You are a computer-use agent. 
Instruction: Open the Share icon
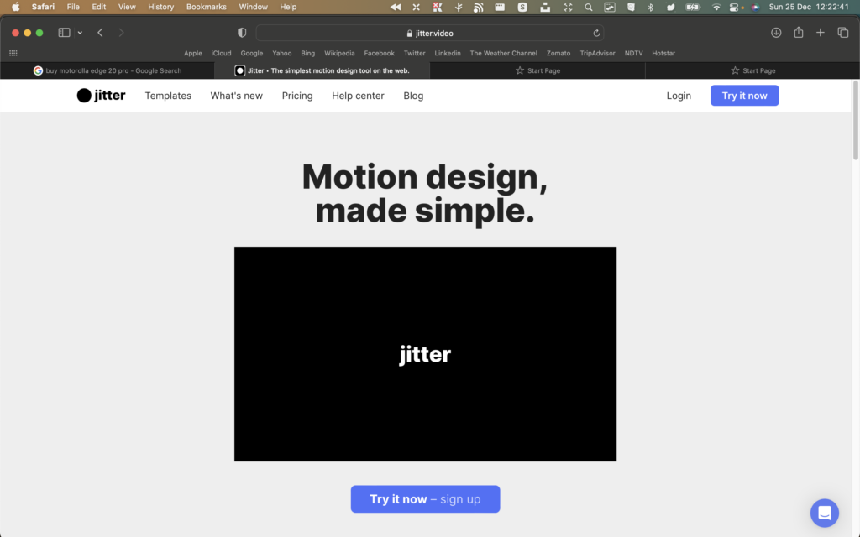click(x=798, y=33)
